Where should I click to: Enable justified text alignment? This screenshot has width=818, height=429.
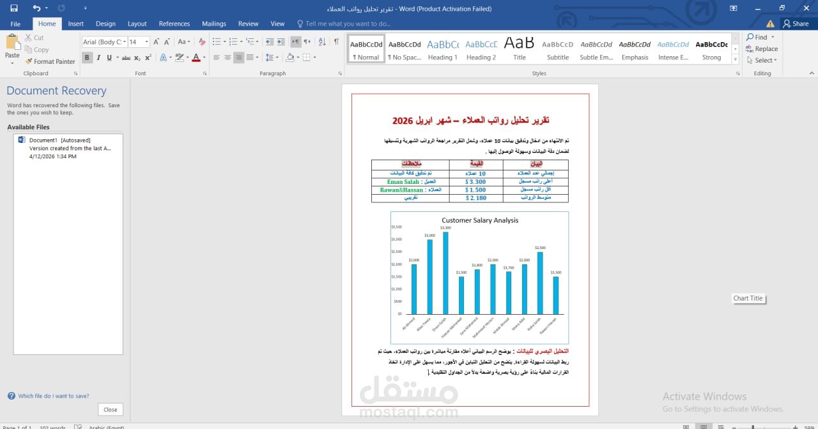pos(249,57)
